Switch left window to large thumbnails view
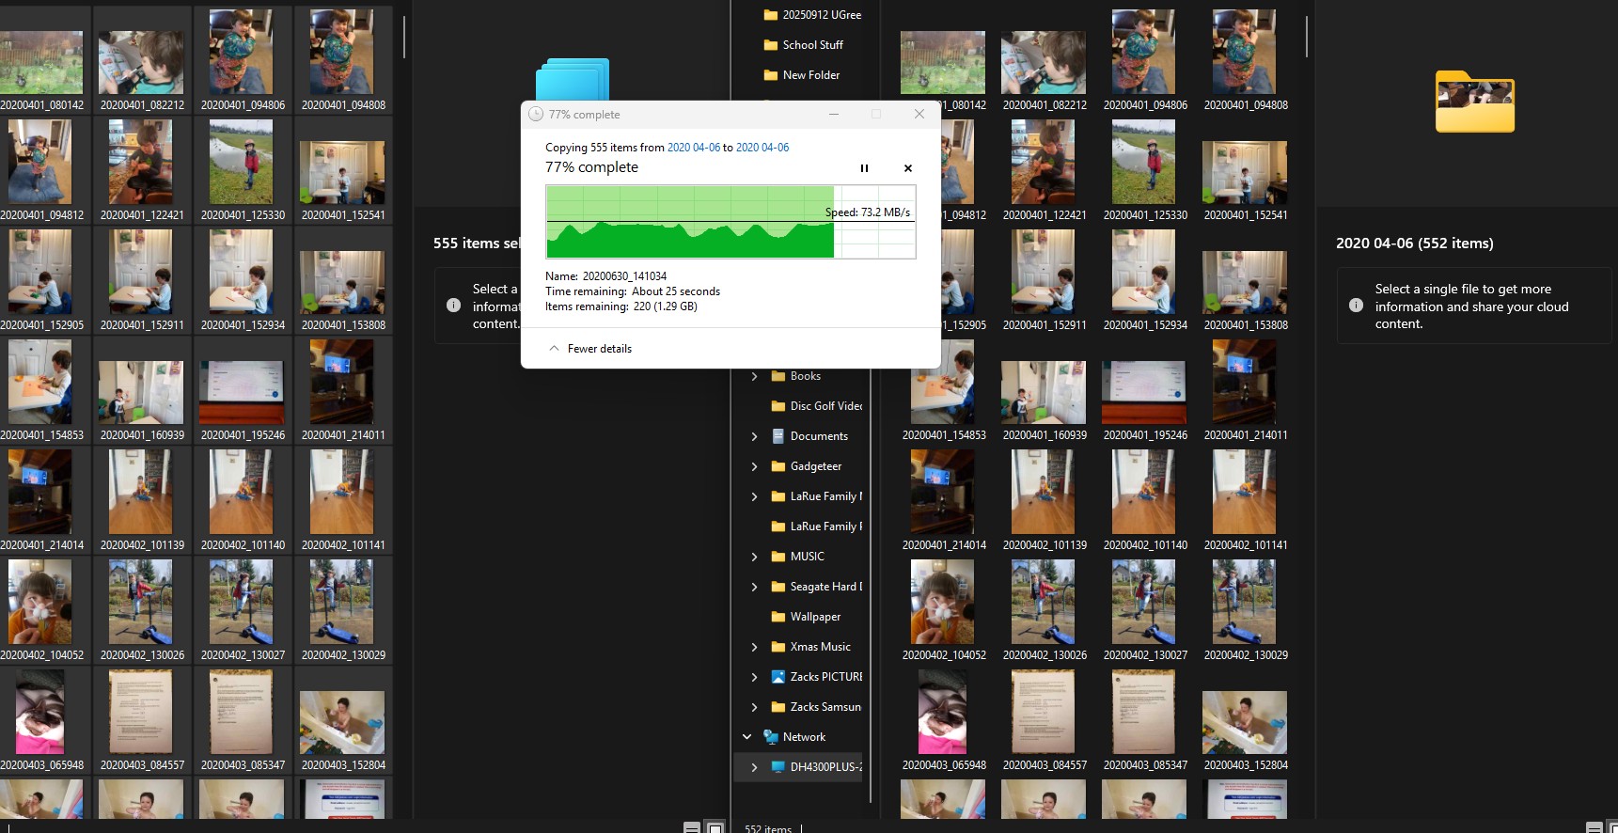The width and height of the screenshot is (1618, 833). tap(715, 827)
